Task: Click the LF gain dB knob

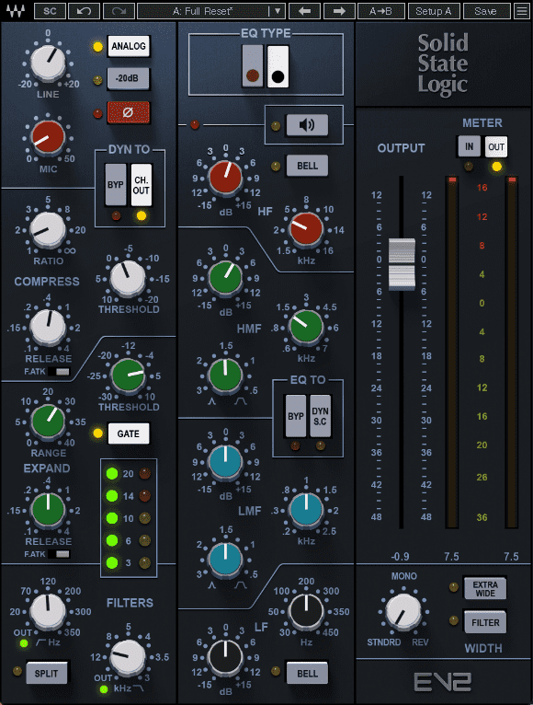Action: 225,657
